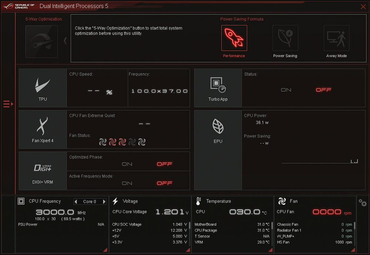
Task: Select next core with right arrow
Action: tap(104, 202)
